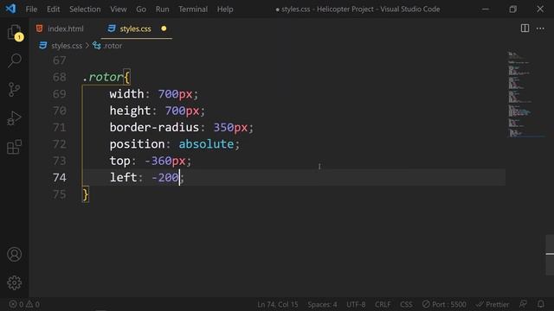Click Ln 74, Col 15 in status bar
The width and height of the screenshot is (554, 311).
(x=277, y=304)
